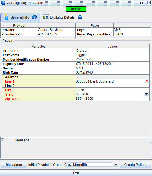Click the person icon on General Info tab
The image size is (152, 176).
[x=6, y=17]
